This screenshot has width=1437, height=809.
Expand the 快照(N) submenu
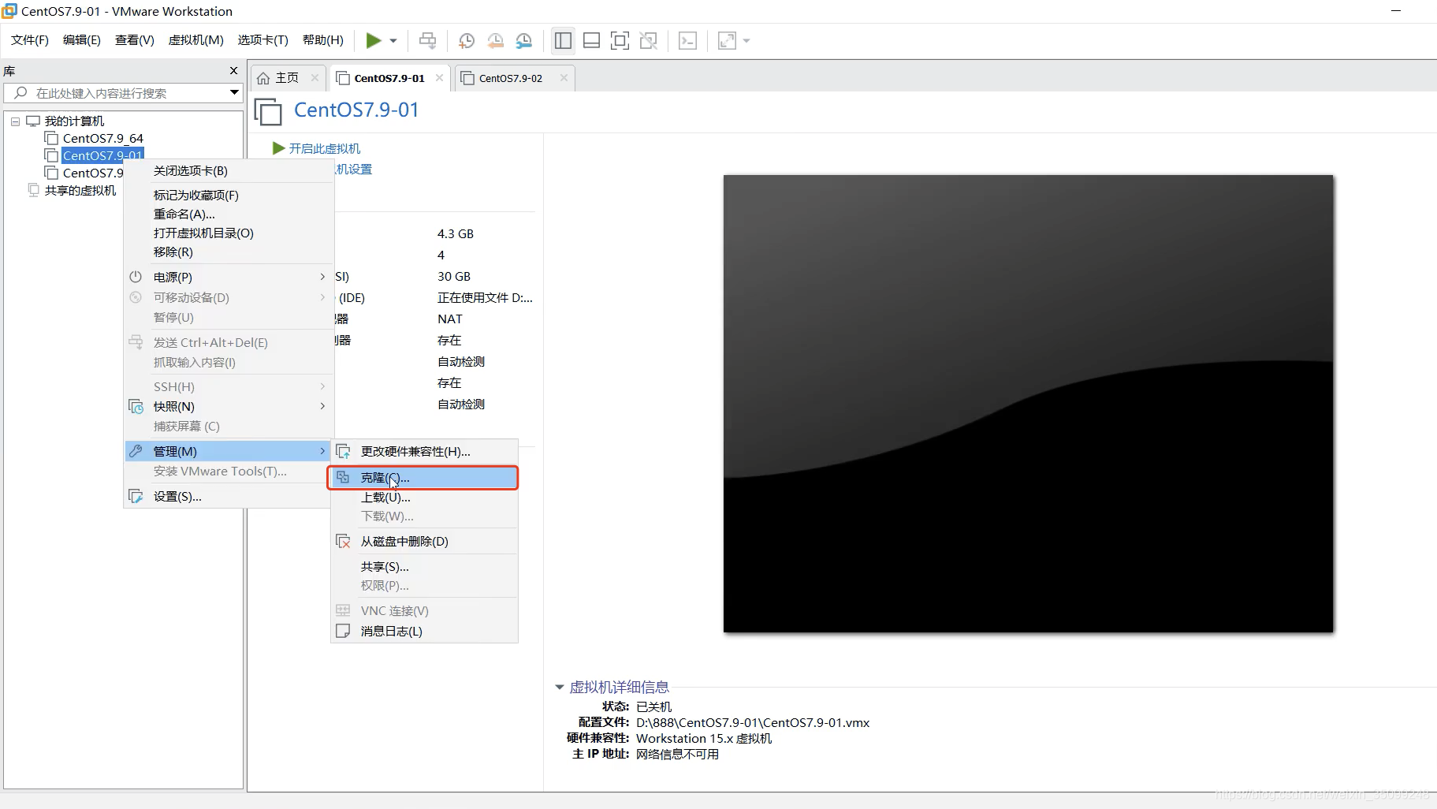[x=229, y=406]
